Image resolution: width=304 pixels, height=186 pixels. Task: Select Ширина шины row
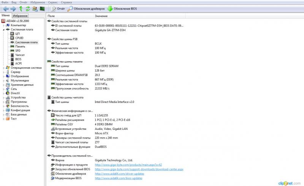coord(78,71)
